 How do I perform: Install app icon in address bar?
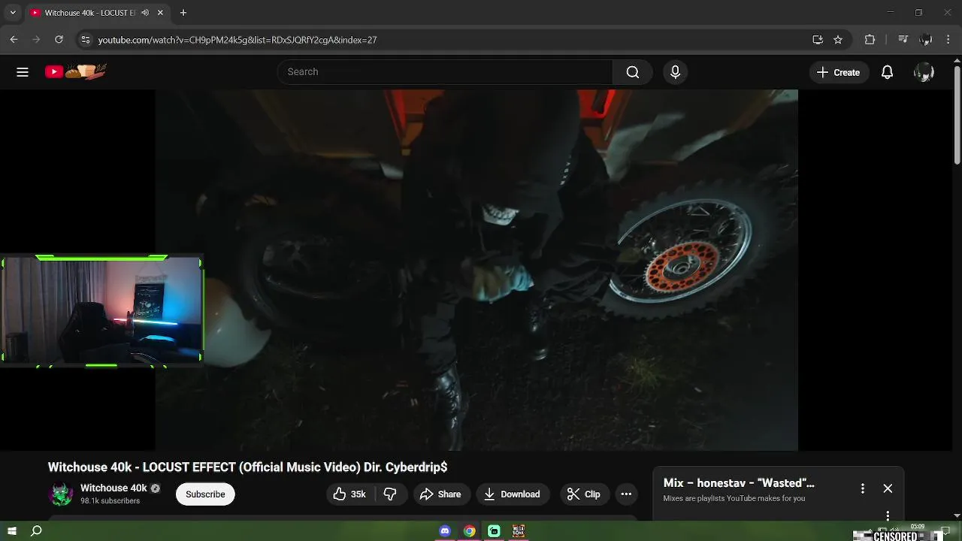pyautogui.click(x=818, y=40)
